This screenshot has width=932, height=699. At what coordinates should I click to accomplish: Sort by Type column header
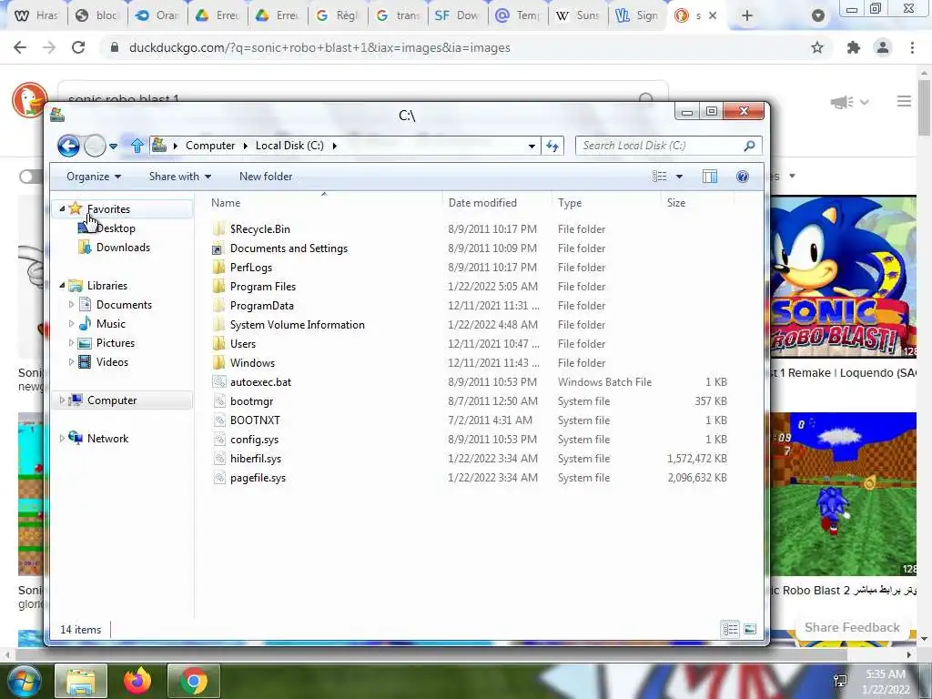[570, 203]
